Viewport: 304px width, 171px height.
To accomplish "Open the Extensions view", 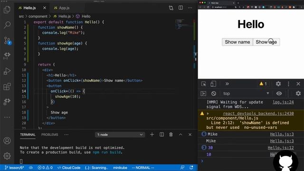I will (7, 86).
